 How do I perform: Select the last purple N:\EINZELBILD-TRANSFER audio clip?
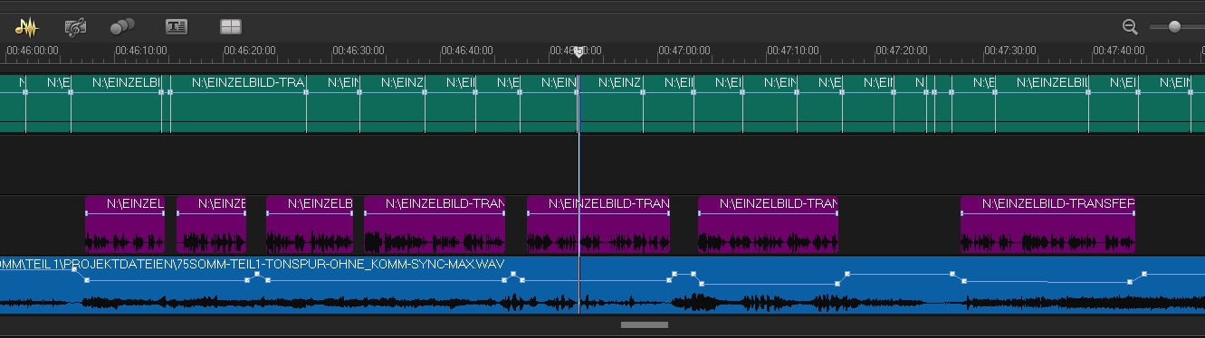[1047, 224]
